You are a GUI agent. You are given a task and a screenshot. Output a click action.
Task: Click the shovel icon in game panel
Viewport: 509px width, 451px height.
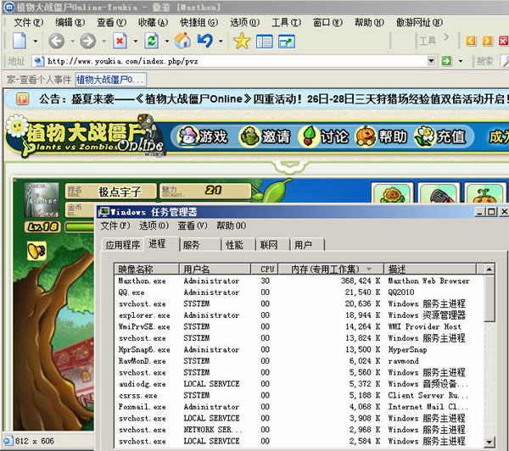439,193
